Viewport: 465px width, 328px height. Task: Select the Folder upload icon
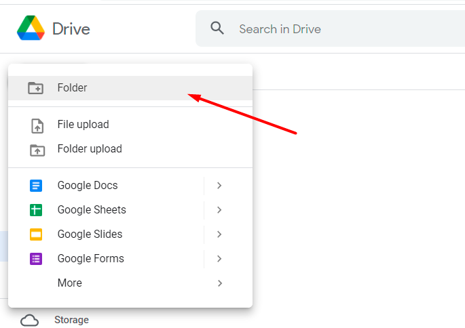[x=37, y=150]
